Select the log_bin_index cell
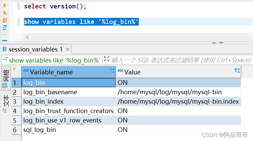253x141 pixels. (x=69, y=102)
